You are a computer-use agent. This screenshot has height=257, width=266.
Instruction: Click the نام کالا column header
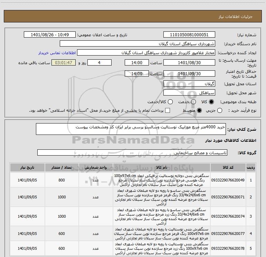(x=162, y=167)
